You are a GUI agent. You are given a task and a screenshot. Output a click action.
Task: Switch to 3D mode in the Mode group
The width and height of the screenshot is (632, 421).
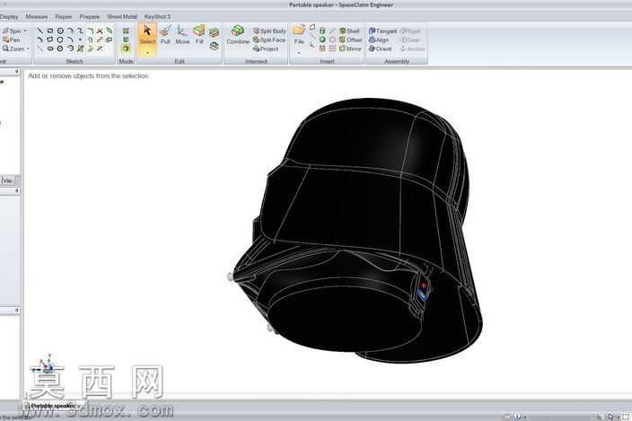point(126,48)
